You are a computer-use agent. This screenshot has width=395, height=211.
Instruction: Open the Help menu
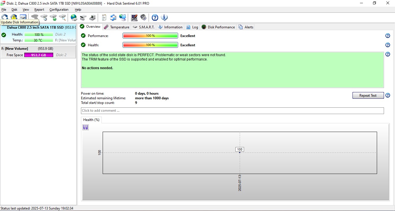click(x=78, y=10)
